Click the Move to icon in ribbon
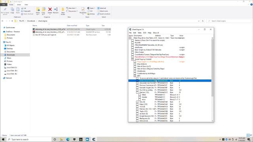 pyautogui.click(x=38, y=9)
